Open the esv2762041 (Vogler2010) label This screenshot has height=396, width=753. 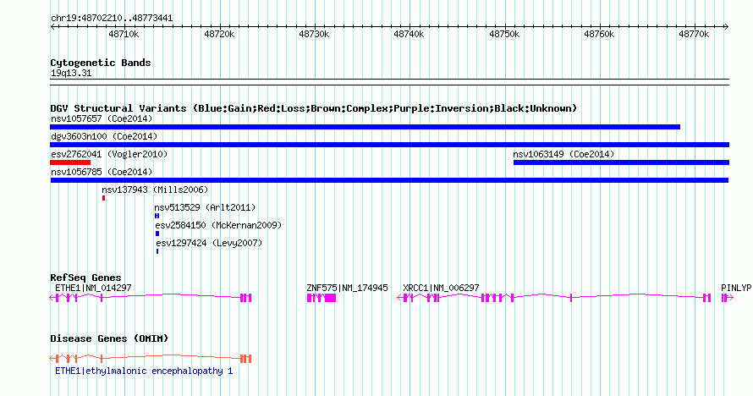pyautogui.click(x=109, y=154)
